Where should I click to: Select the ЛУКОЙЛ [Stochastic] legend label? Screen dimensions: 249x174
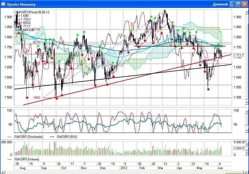pos(29,137)
